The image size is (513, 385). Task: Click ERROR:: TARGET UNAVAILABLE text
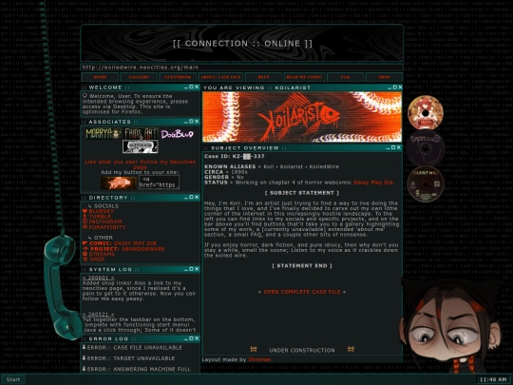pos(131,358)
